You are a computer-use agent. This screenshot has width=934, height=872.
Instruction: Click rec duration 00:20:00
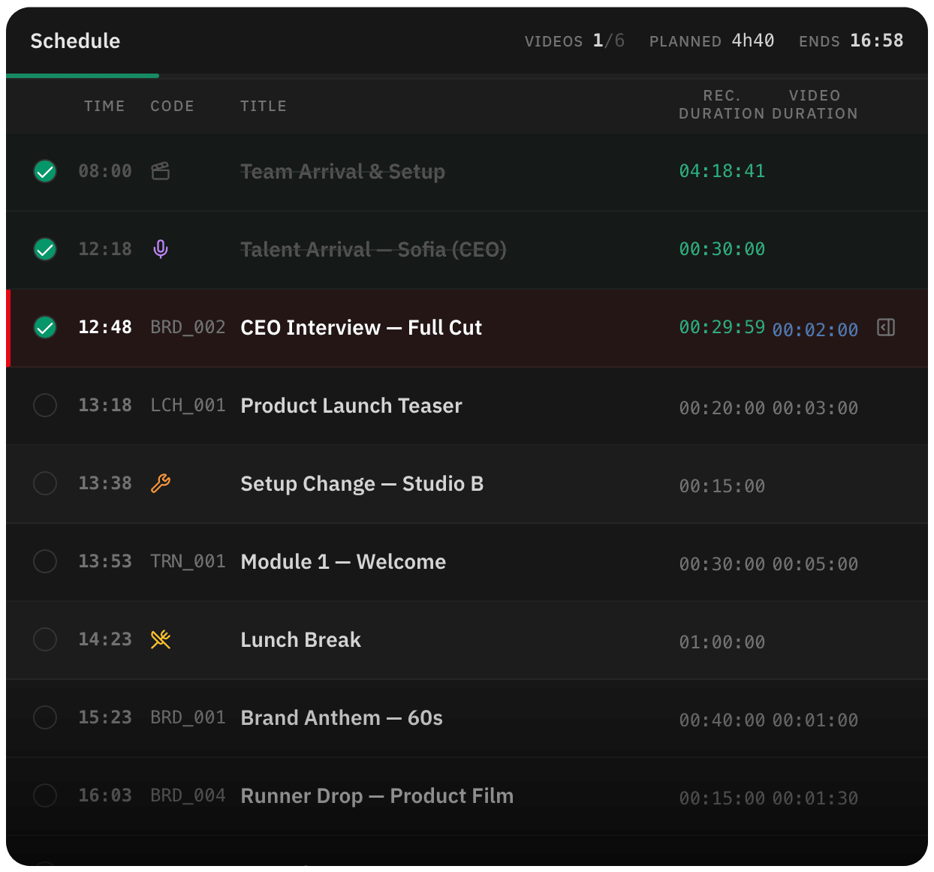[x=722, y=408]
